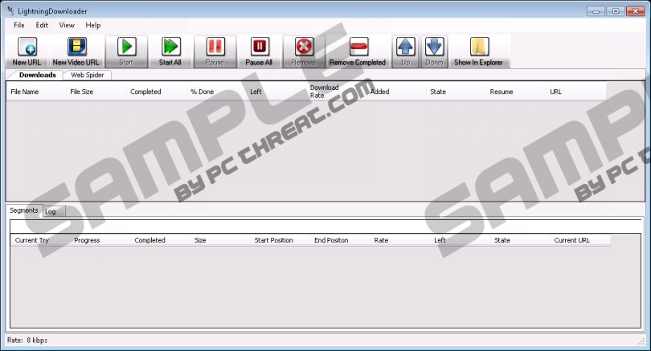Click the Start Position column header
This screenshot has width=651, height=351.
click(x=280, y=240)
